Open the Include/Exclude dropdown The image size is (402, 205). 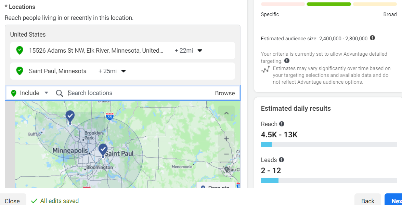[47, 93]
